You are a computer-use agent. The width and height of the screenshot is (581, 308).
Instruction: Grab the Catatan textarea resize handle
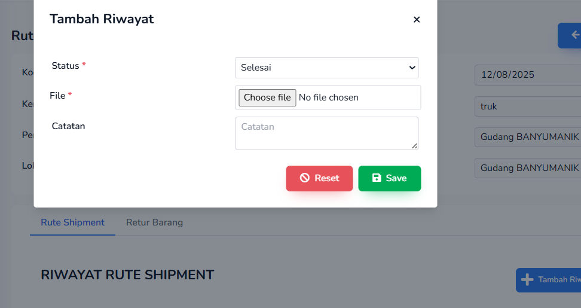coord(415,146)
